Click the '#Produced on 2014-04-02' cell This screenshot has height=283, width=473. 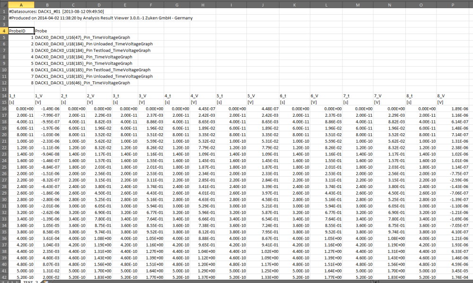(101, 18)
